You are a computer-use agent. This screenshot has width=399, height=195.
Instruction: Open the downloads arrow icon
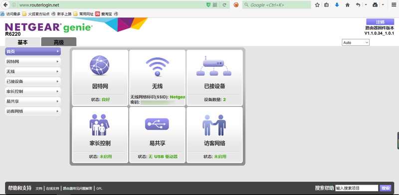tap(337, 5)
